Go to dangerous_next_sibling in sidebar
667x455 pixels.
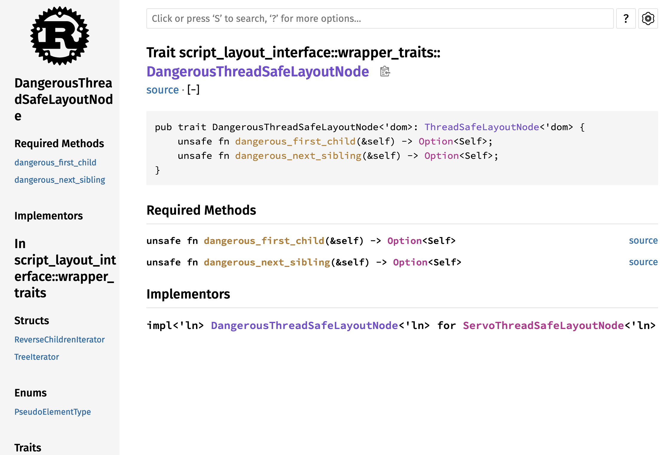pos(60,180)
